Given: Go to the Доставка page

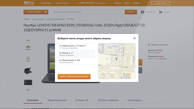Looking at the screenshot, I should [x=117, y=3].
